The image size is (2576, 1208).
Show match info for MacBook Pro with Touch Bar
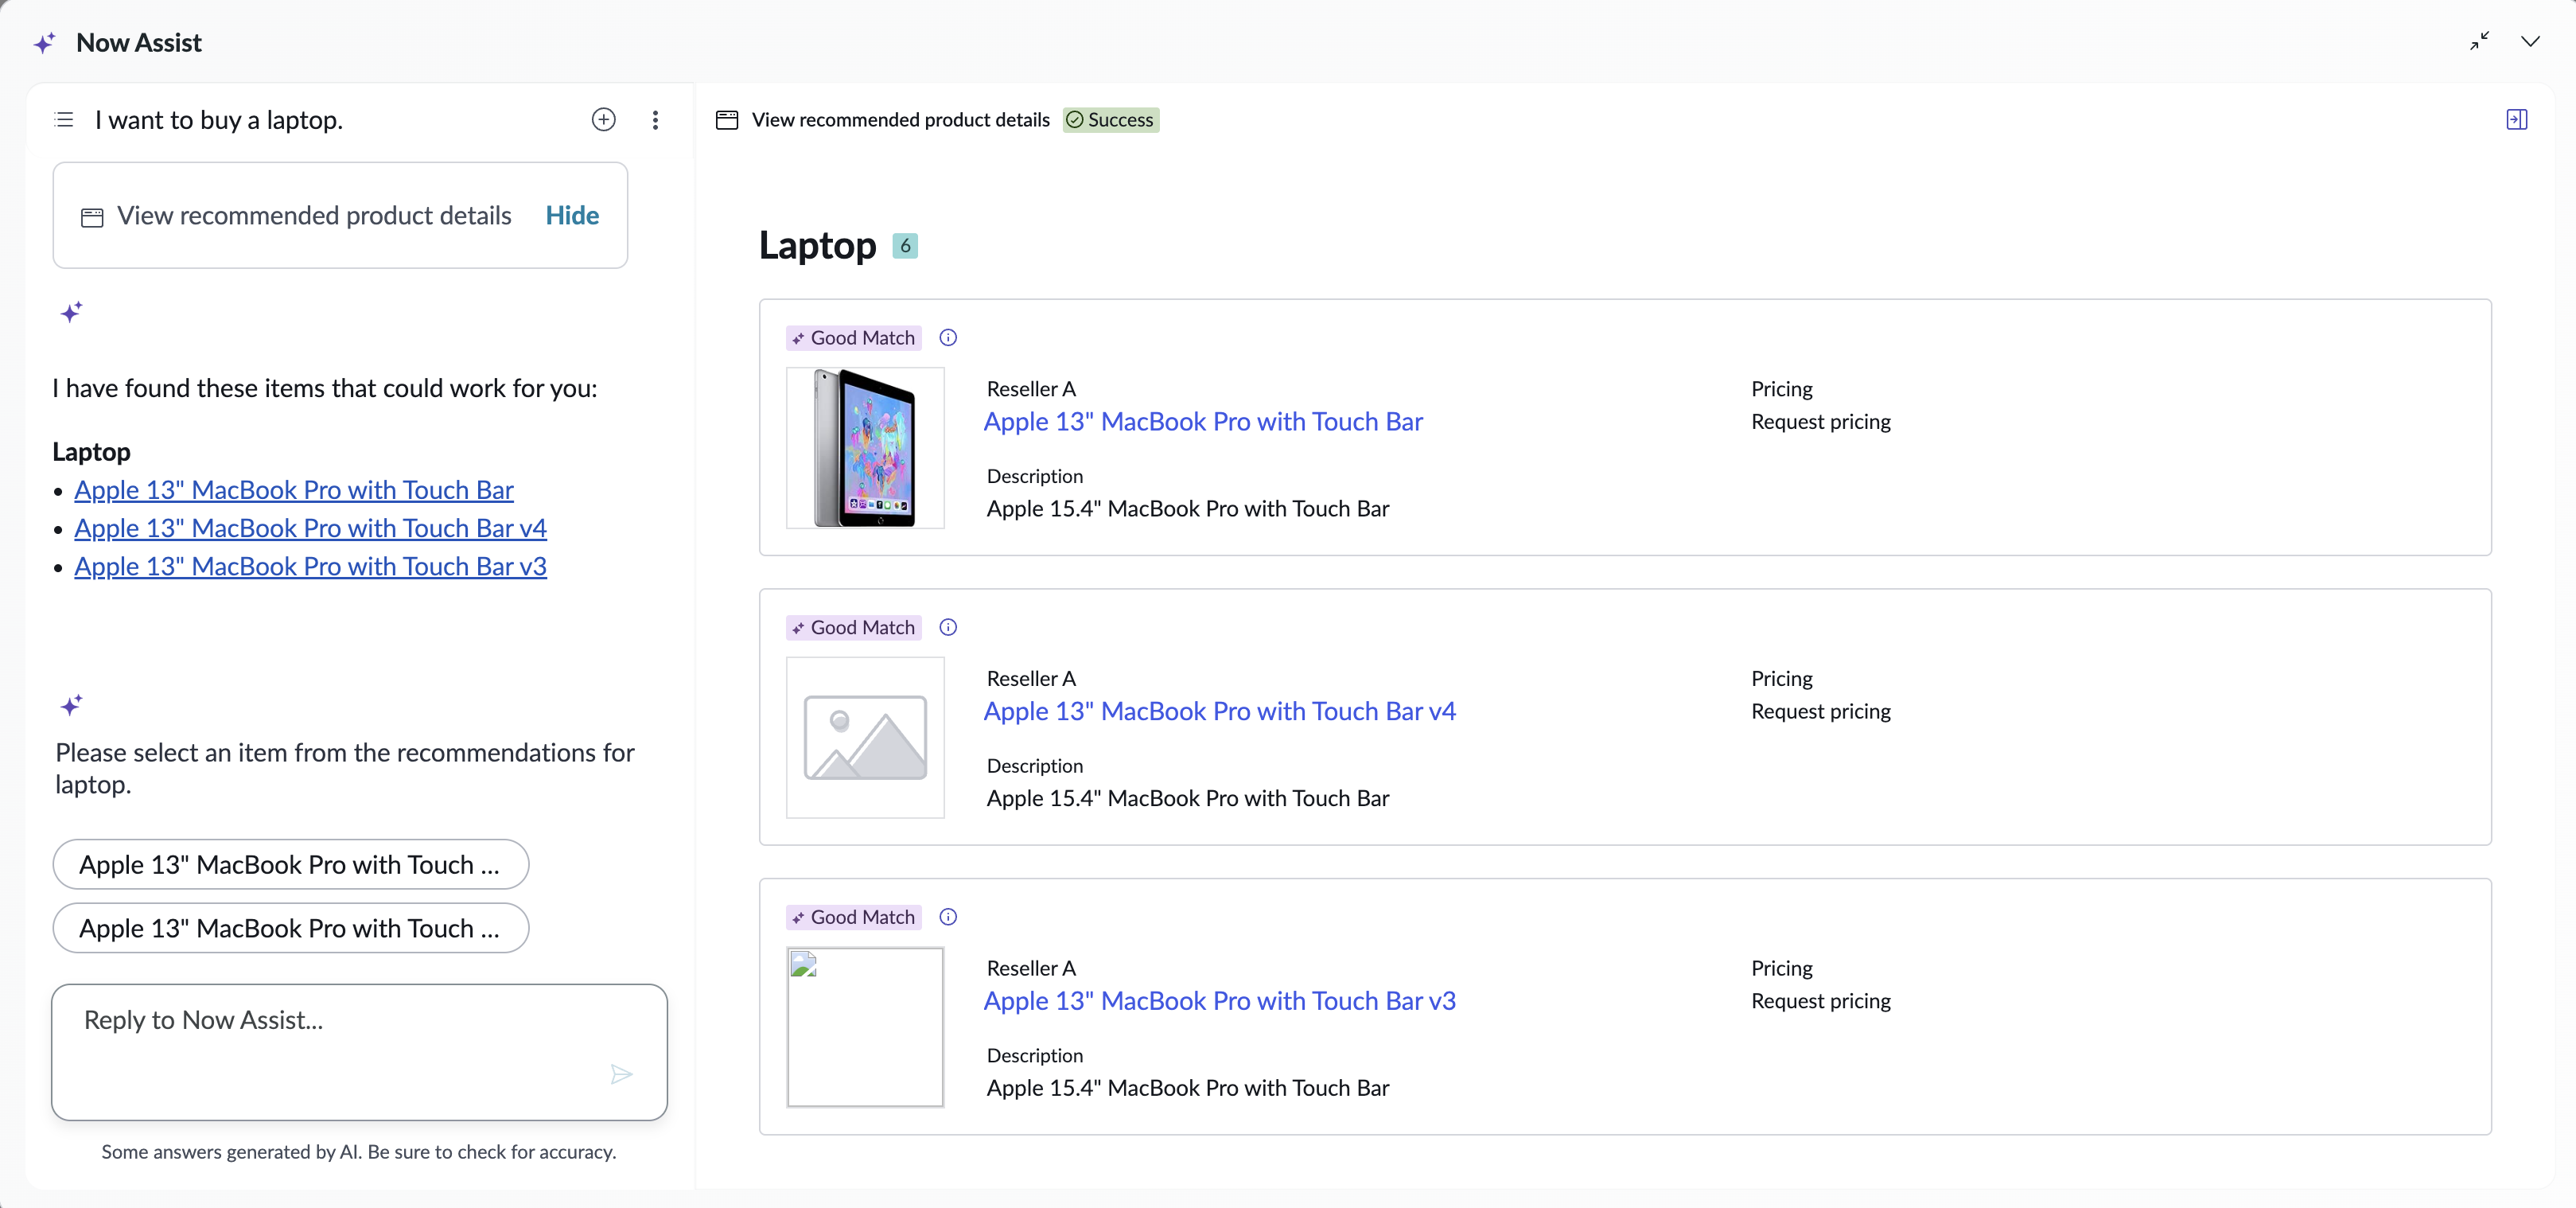click(x=948, y=338)
